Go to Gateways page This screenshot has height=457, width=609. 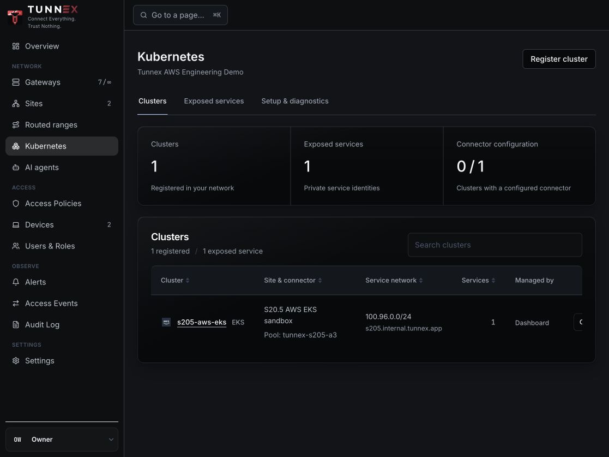62,82
